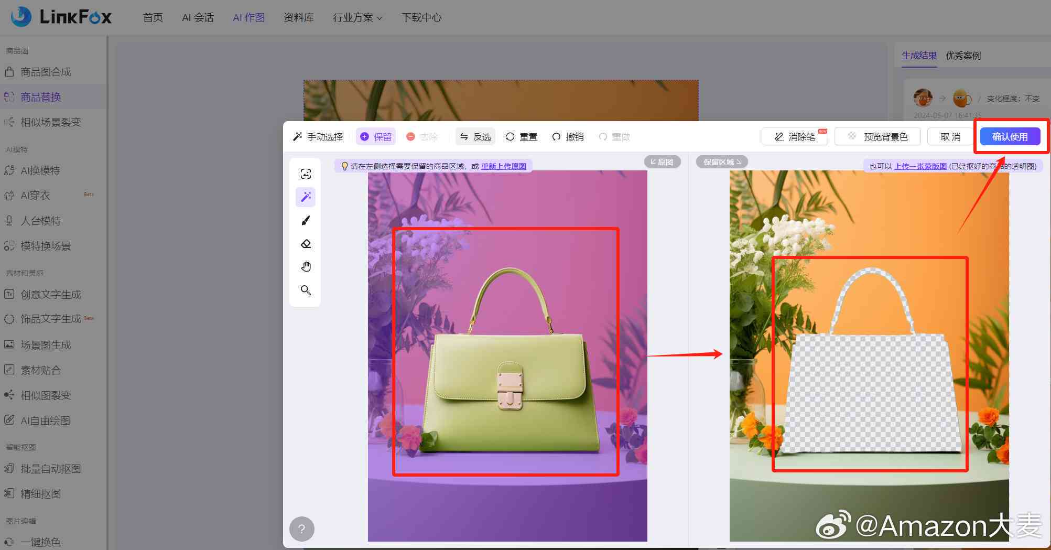This screenshot has height=550, width=1051.
Task: Select AI换模特 in the sidebar
Action: tap(52, 170)
